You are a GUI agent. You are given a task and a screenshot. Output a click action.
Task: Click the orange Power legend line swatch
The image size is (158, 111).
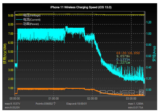(x=19, y=24)
